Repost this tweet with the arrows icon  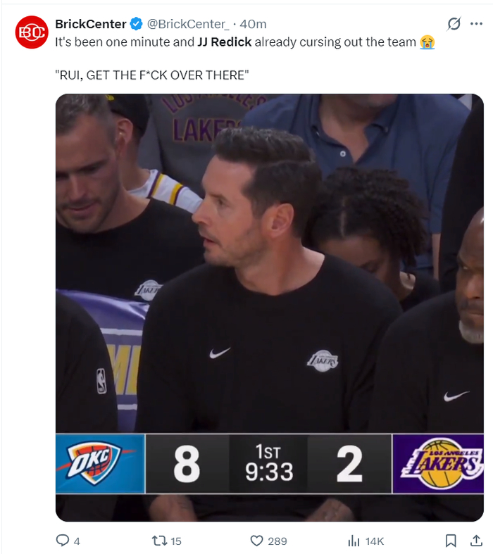coord(160,541)
